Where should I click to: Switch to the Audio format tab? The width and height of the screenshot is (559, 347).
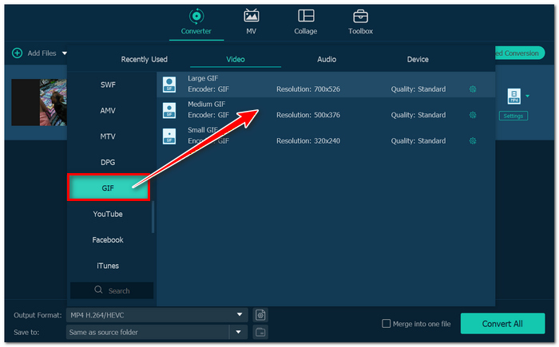click(x=327, y=59)
